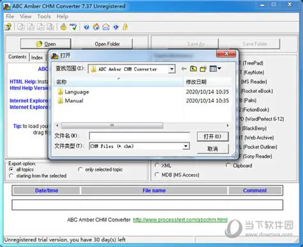Open the File menu
This screenshot has height=247, width=303.
(x=10, y=17)
